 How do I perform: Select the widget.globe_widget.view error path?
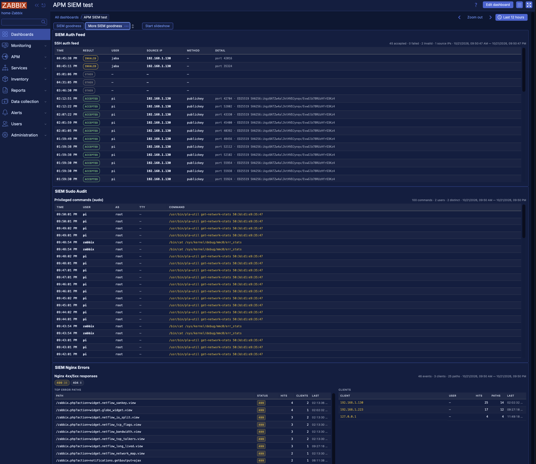coord(94,410)
